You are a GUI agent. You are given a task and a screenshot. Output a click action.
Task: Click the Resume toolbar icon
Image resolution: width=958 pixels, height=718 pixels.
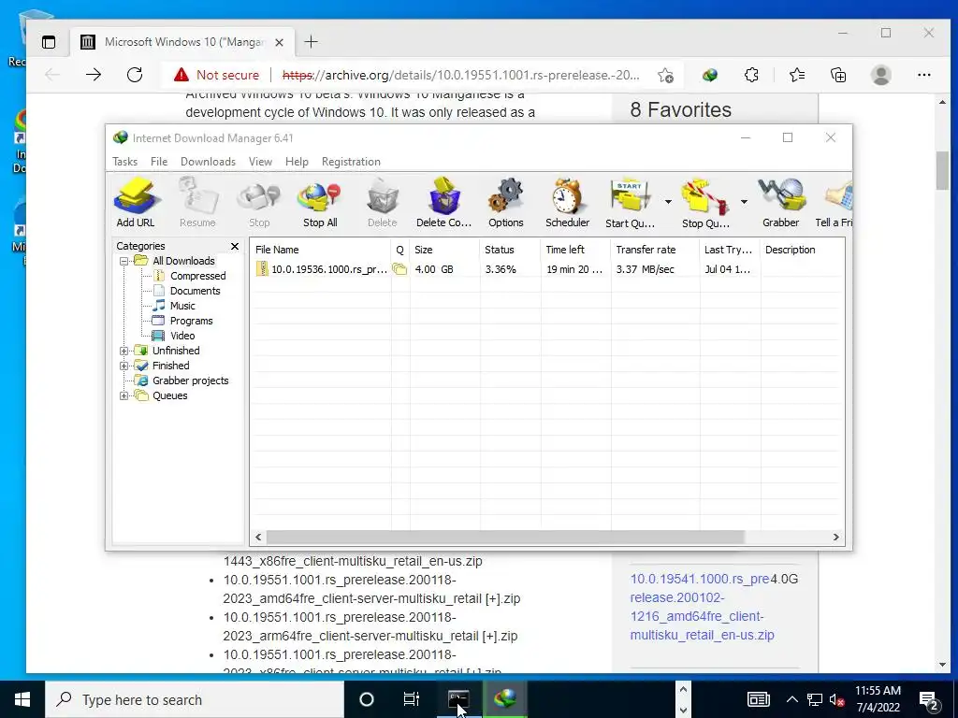pos(197,203)
